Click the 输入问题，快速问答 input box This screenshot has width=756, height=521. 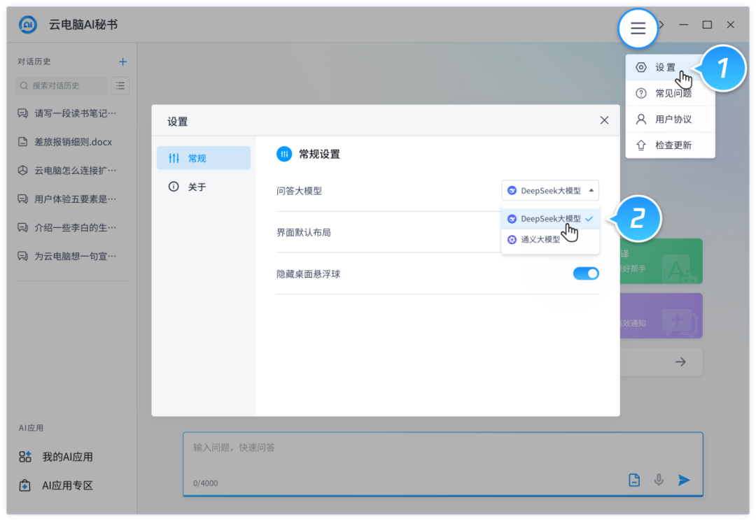(x=442, y=464)
